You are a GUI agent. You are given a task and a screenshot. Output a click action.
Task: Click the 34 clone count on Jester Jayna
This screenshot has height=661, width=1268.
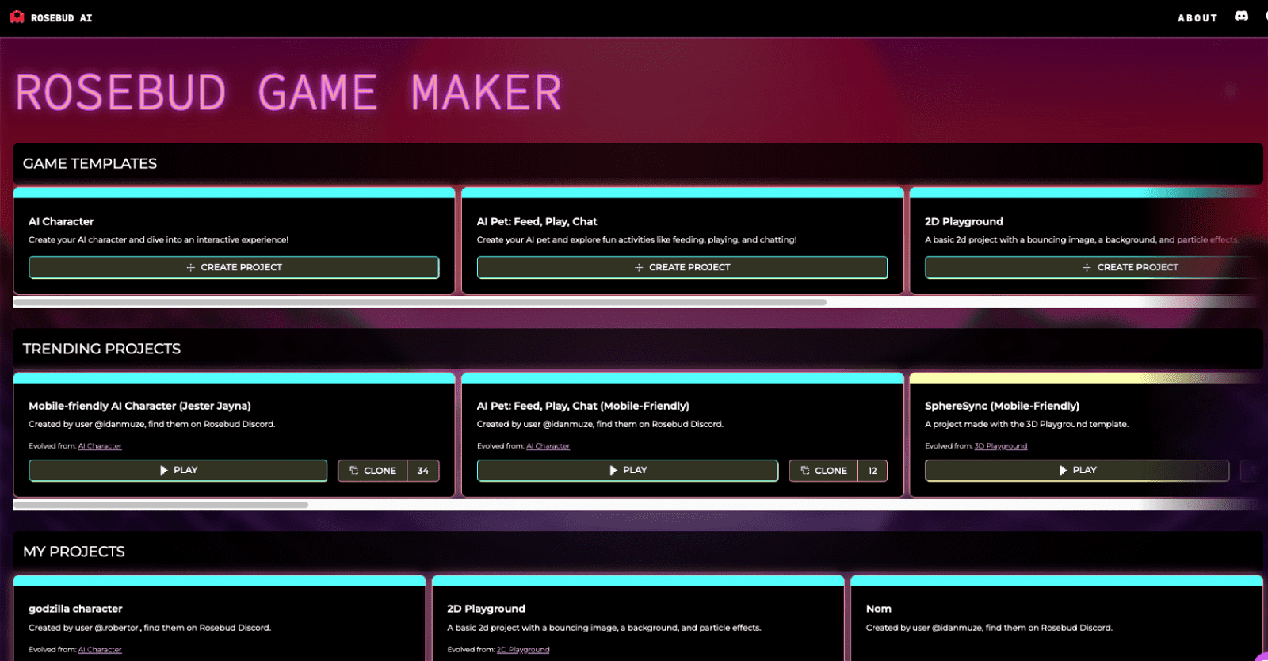(x=423, y=471)
